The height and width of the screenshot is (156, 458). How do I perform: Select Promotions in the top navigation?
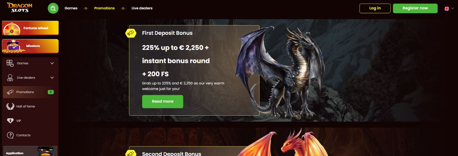point(104,8)
